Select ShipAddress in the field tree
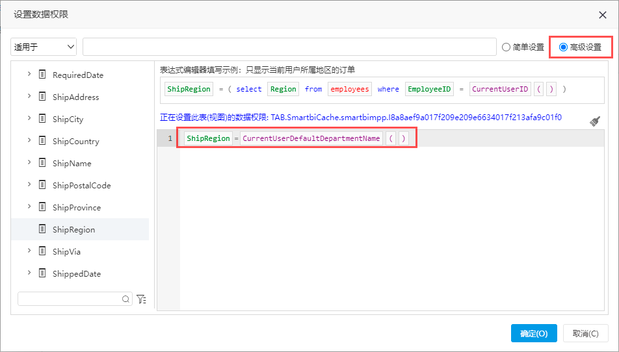619x352 pixels. click(76, 97)
